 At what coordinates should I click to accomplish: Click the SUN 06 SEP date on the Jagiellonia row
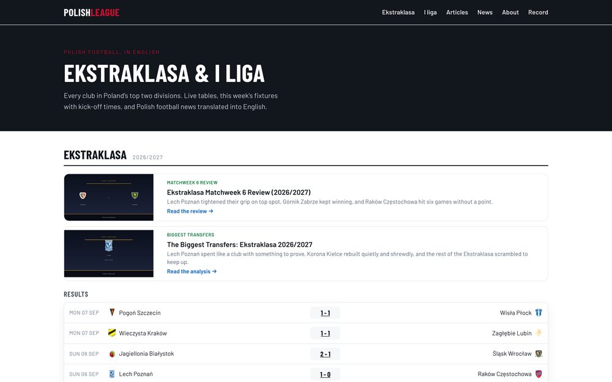(84, 354)
